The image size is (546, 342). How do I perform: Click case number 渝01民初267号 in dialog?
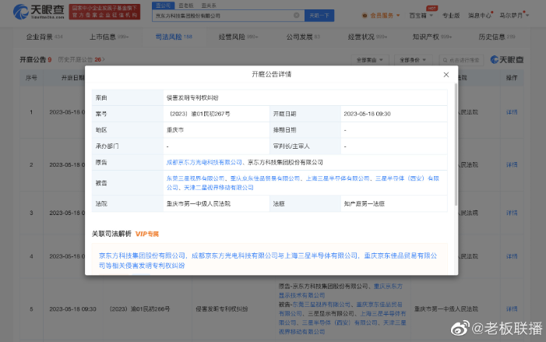coord(199,114)
